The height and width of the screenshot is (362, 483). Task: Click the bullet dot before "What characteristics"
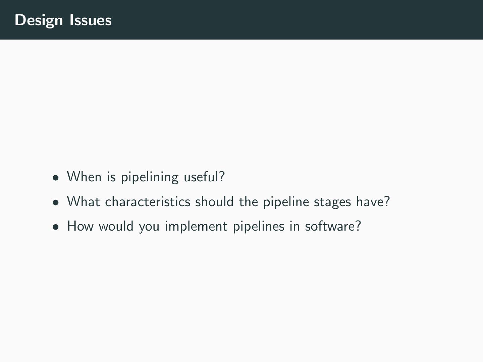[55, 203]
